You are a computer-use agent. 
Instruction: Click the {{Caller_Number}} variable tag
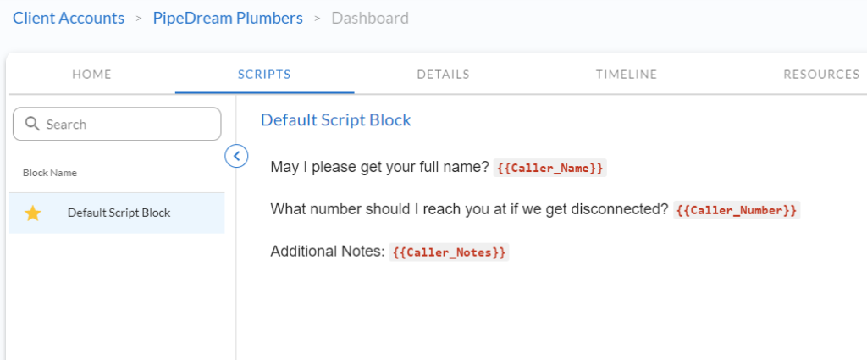pos(737,210)
